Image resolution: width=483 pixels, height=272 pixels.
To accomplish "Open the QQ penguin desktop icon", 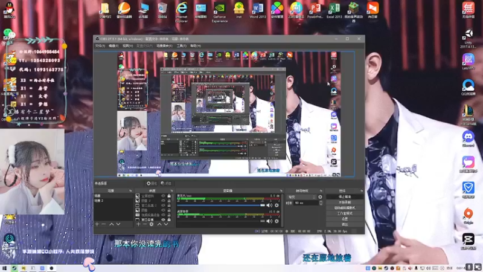I will 10,10.
